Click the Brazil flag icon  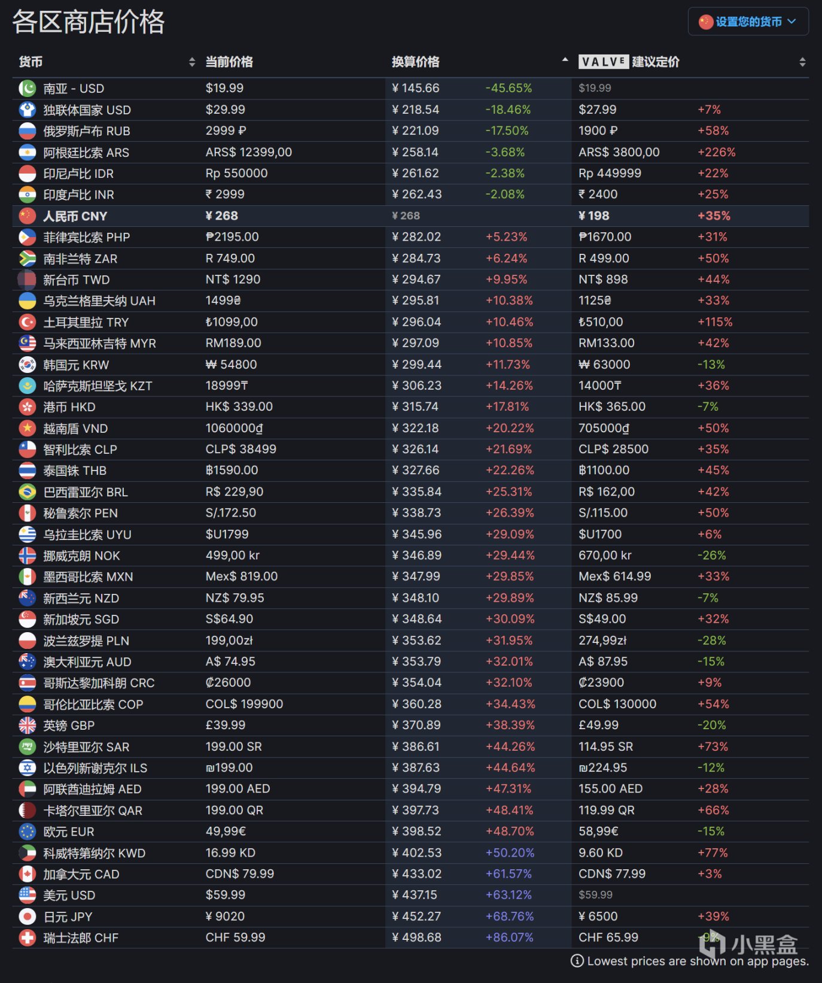[x=28, y=492]
